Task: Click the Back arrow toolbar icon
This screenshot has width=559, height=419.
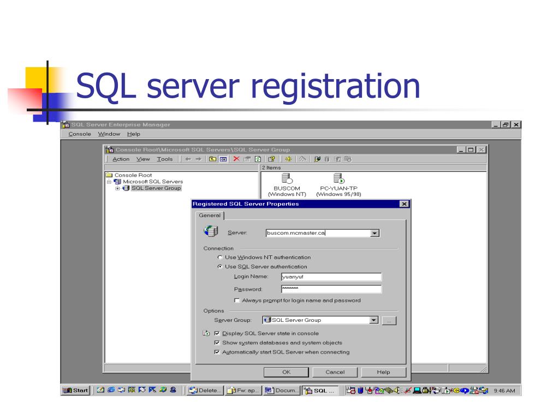Action: [x=188, y=159]
